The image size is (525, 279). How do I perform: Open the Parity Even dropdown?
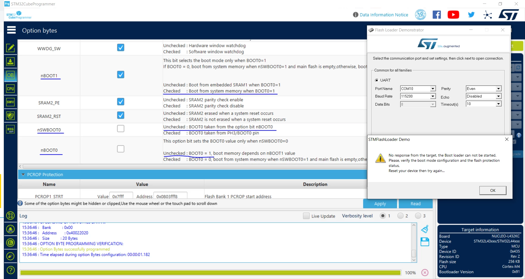[x=498, y=89]
